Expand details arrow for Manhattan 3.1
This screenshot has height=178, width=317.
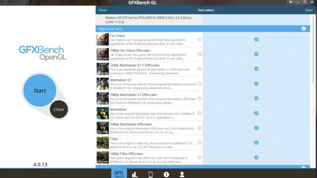tap(200, 83)
